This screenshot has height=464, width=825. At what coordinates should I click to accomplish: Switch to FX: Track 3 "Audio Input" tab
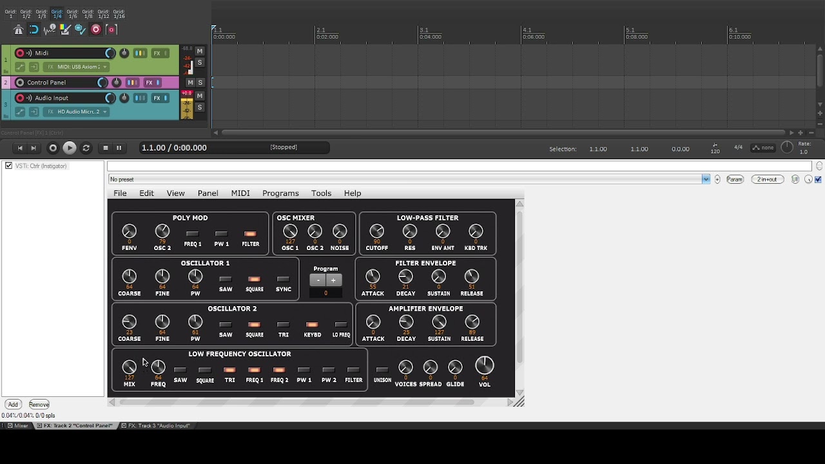click(155, 426)
